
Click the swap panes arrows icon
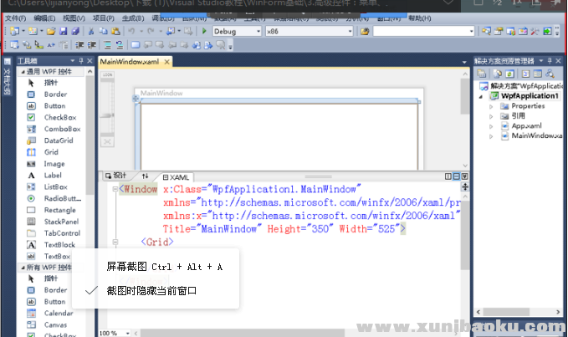point(145,176)
